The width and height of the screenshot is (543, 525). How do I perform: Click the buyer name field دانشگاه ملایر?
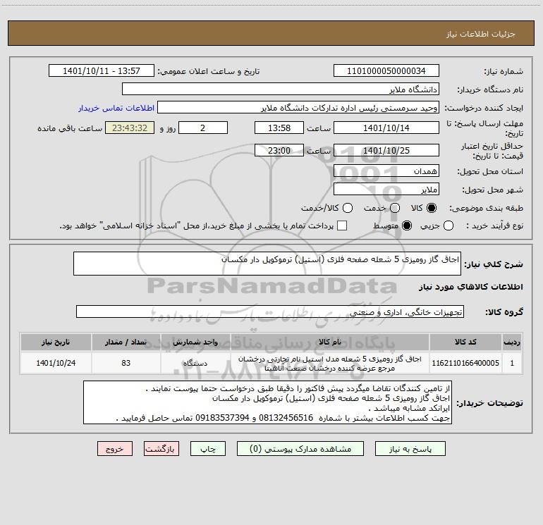pyautogui.click(x=281, y=89)
